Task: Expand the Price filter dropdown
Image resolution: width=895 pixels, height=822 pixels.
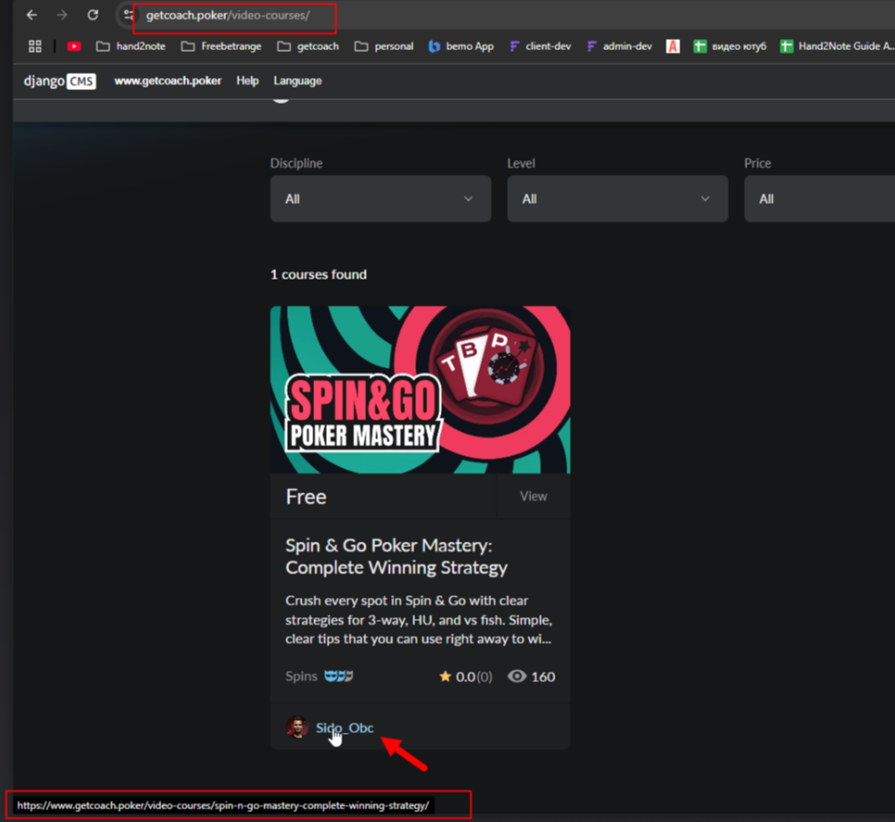Action: 819,198
